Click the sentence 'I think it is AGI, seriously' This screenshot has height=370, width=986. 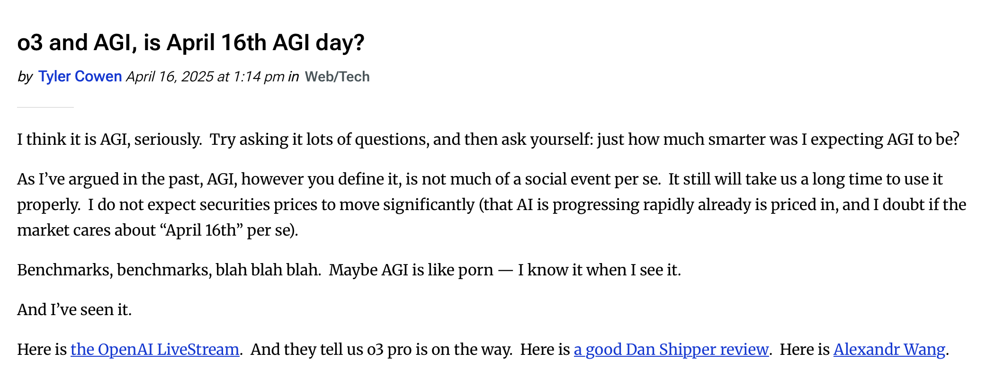tap(109, 140)
